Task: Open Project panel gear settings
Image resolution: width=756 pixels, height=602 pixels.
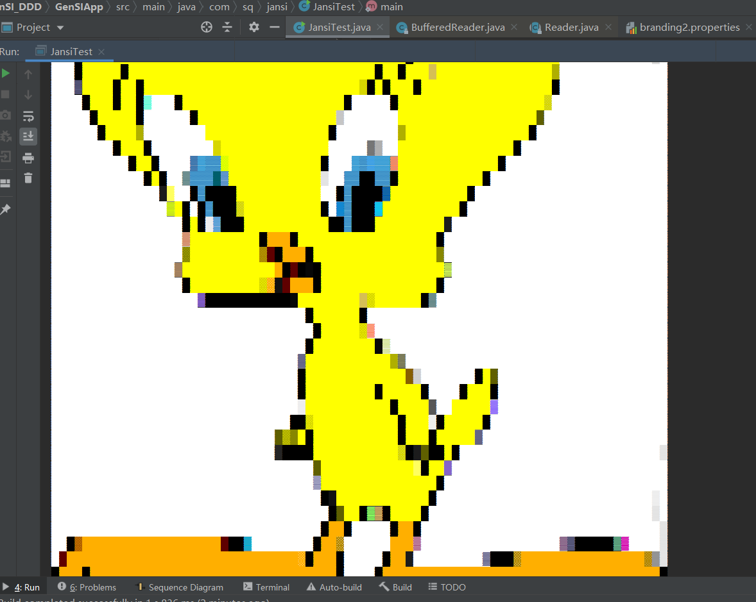Action: (x=254, y=28)
